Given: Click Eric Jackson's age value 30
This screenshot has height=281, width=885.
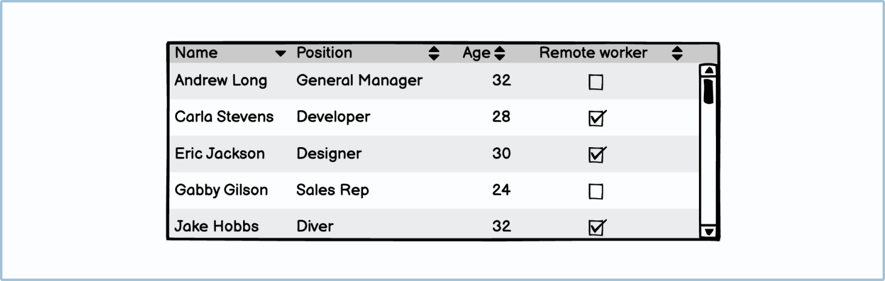Looking at the screenshot, I should (x=501, y=154).
